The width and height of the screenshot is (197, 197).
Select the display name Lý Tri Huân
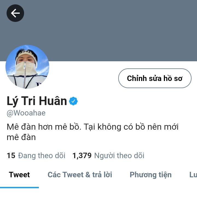click(37, 101)
